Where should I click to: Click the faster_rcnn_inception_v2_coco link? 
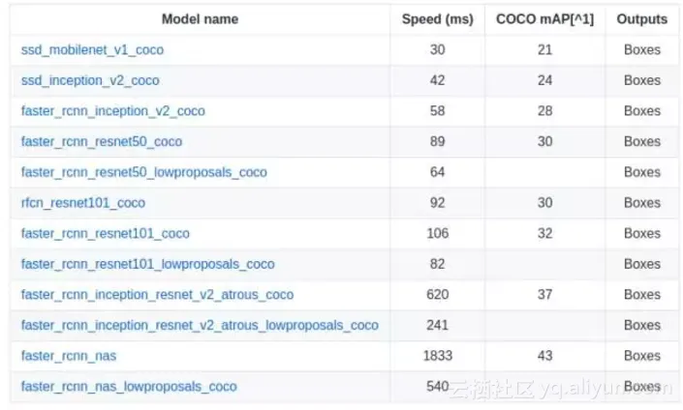point(113,111)
